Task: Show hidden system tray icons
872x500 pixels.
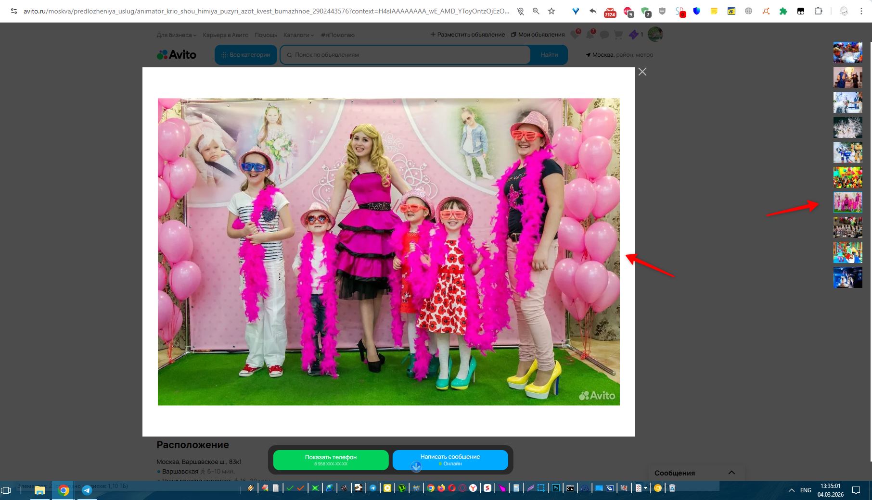Action: pos(791,490)
